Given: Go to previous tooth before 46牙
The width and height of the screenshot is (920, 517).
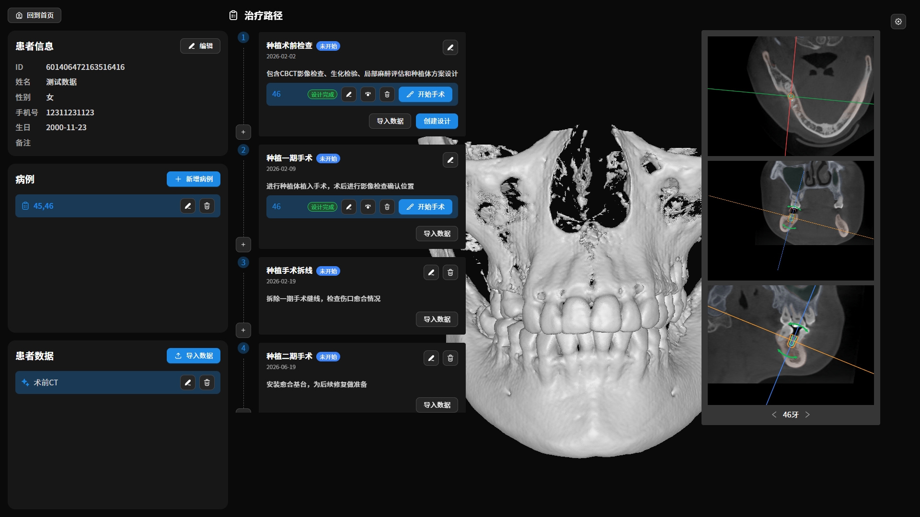Looking at the screenshot, I should pos(774,415).
